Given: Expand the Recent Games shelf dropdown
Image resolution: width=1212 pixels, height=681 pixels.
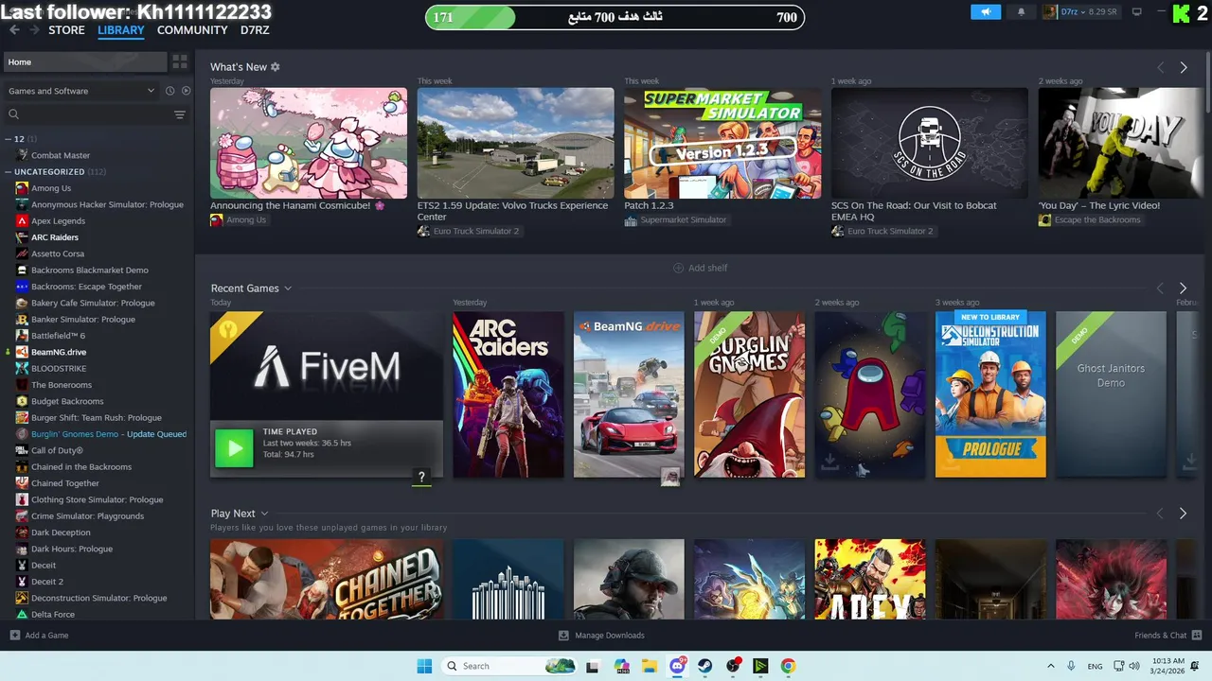Looking at the screenshot, I should pos(288,288).
